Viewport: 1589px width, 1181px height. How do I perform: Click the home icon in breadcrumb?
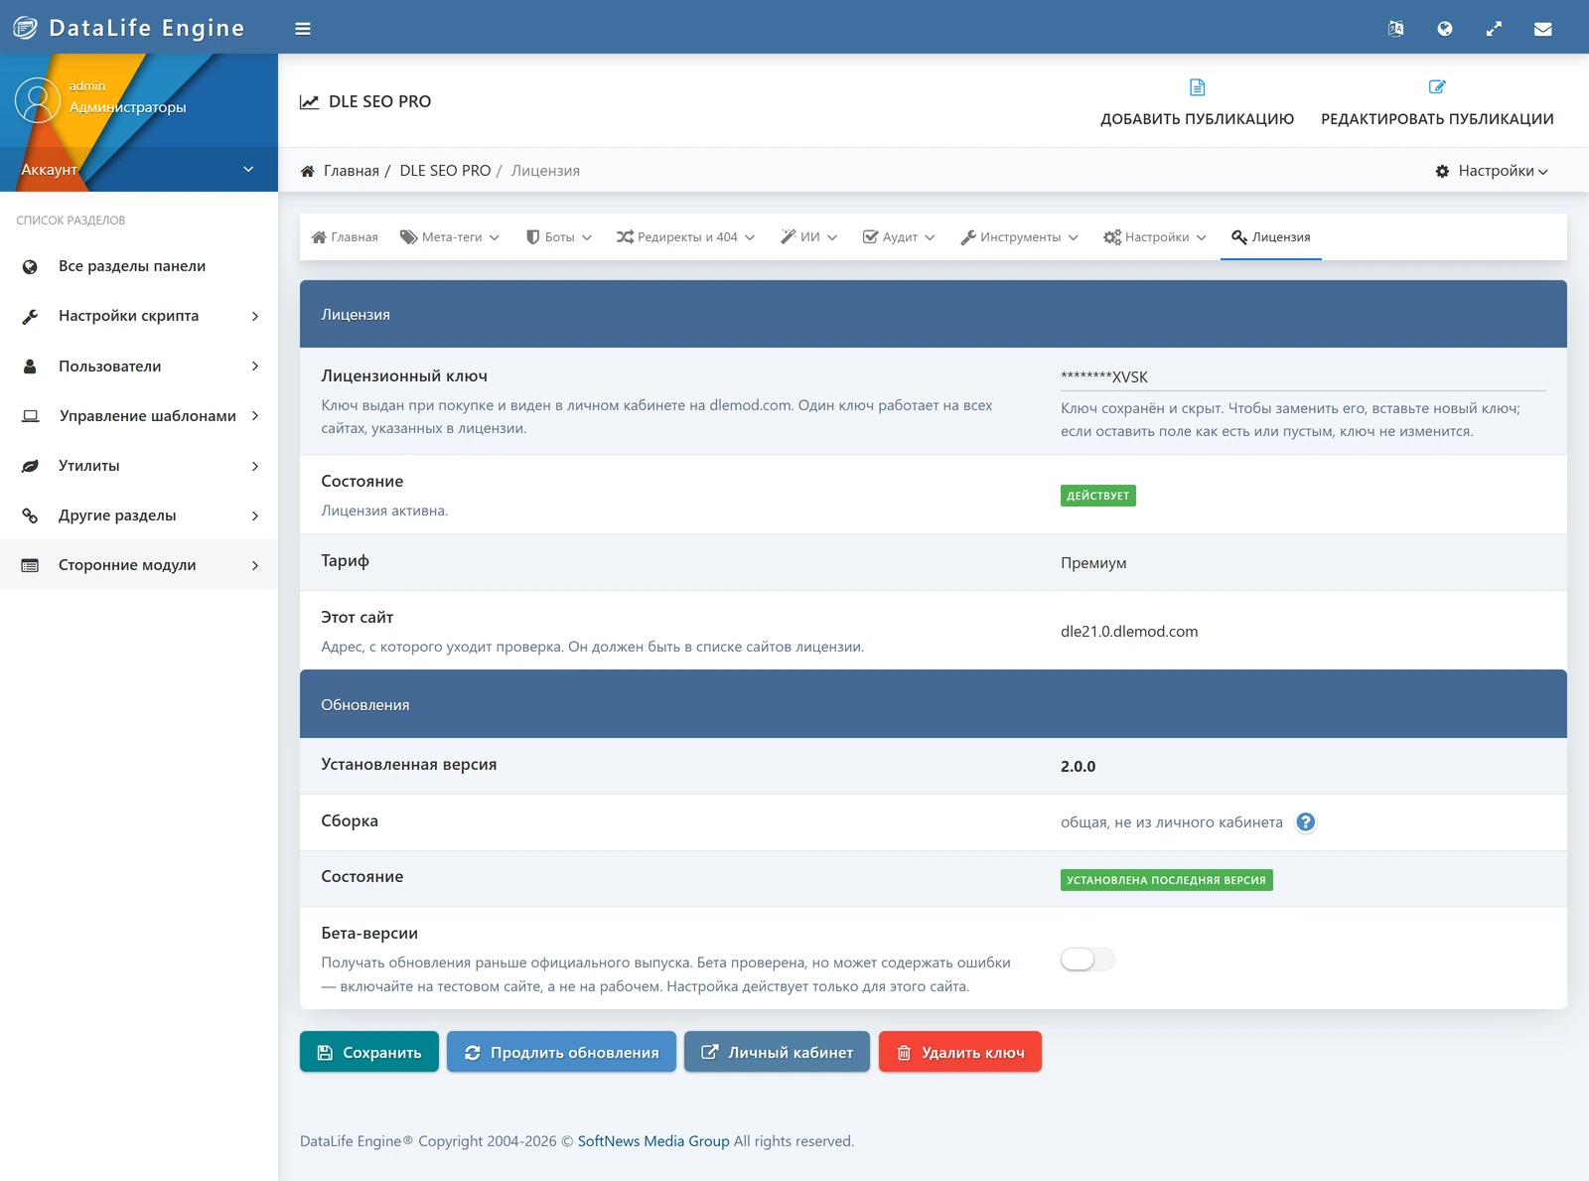tap(308, 171)
